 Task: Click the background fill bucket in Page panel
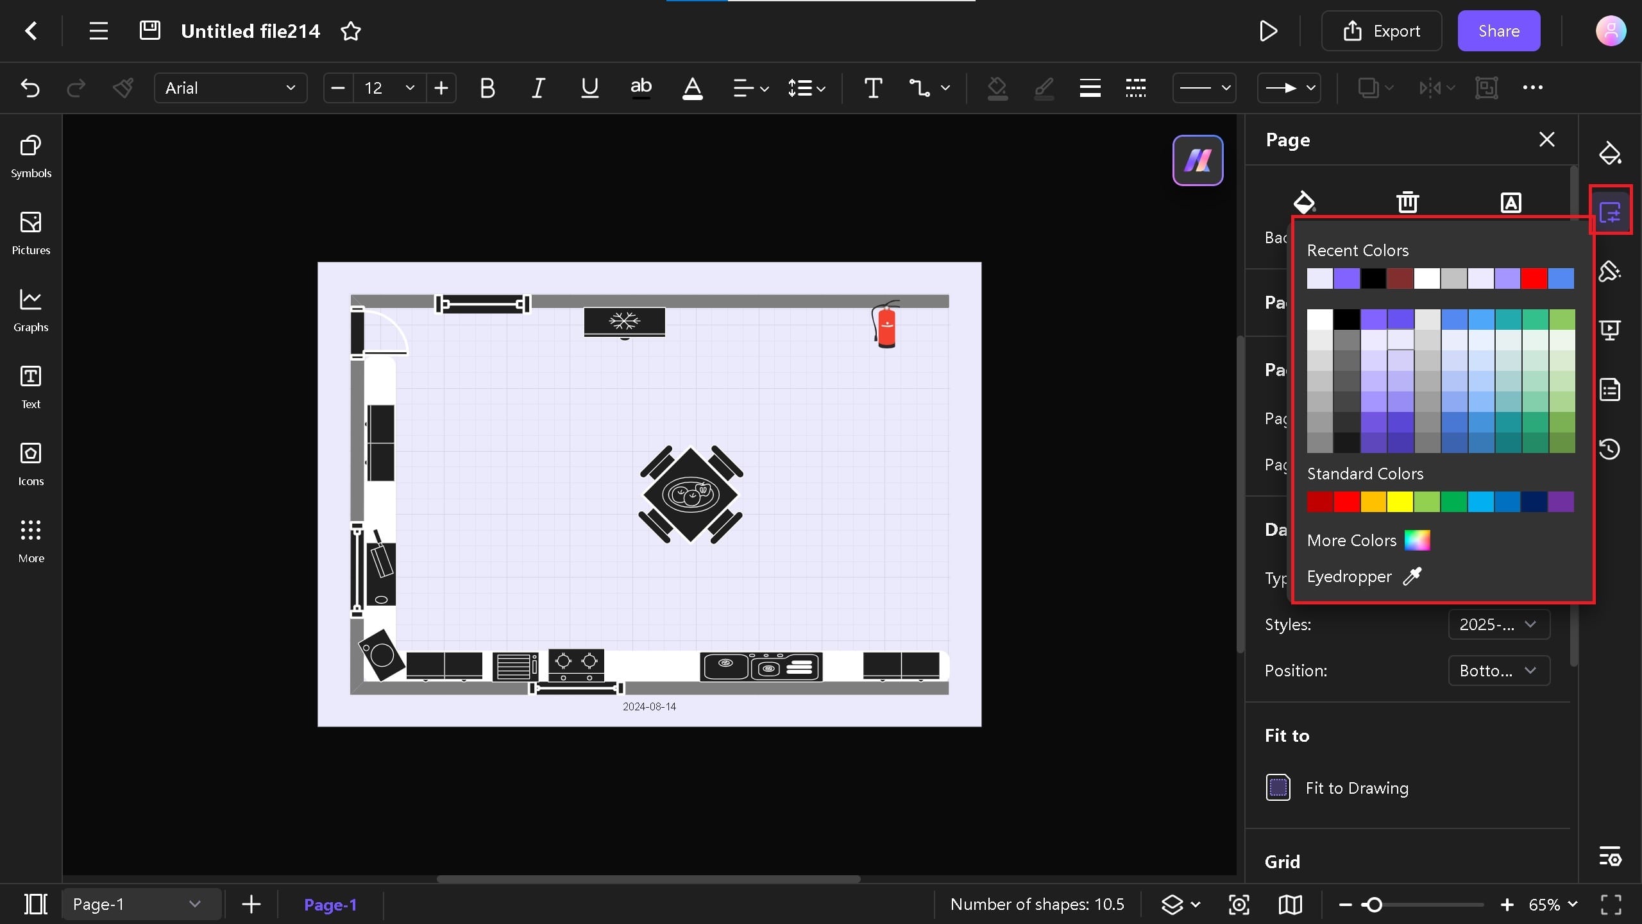click(x=1304, y=202)
